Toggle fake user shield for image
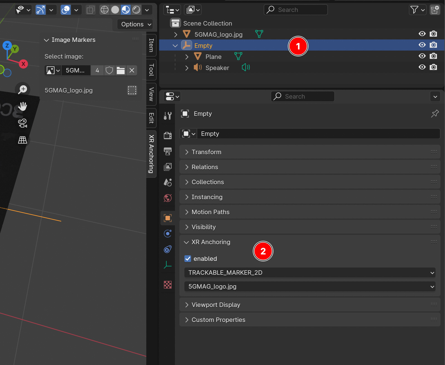445x365 pixels. click(x=109, y=71)
